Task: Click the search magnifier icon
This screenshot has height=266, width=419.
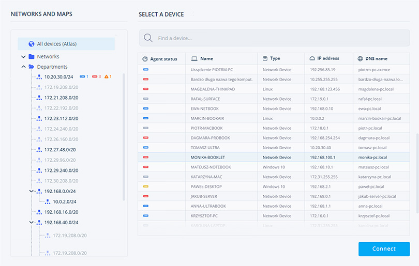Action: click(x=148, y=38)
